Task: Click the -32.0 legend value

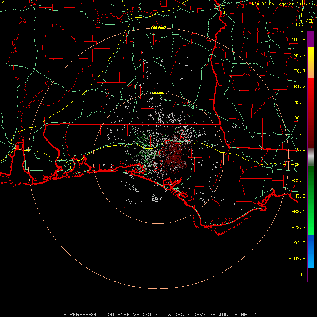Action: (298, 181)
